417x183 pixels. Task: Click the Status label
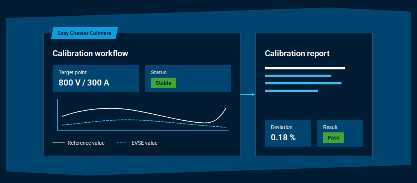(159, 72)
